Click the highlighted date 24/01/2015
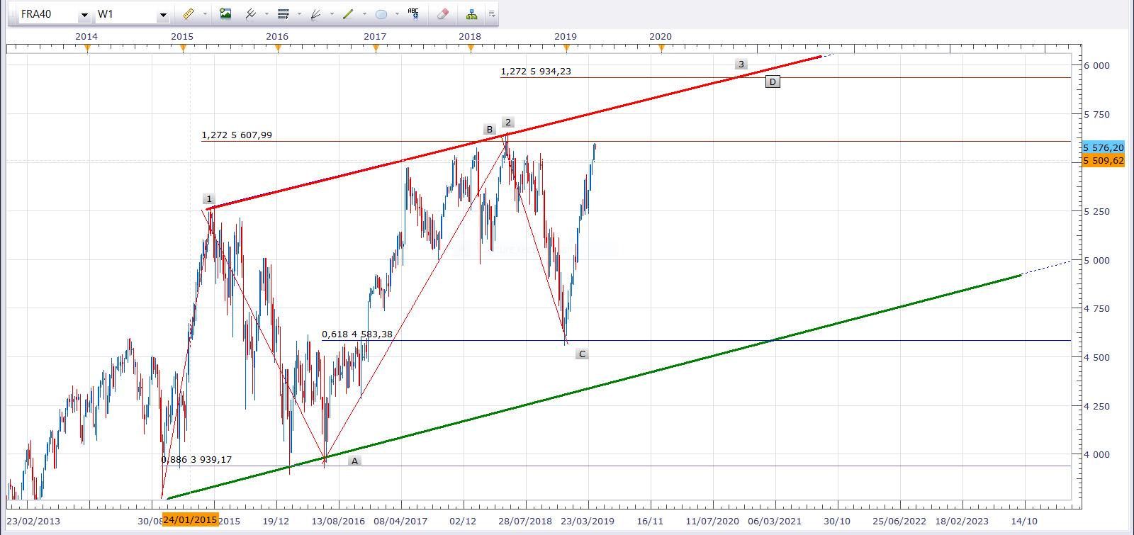 tap(190, 520)
